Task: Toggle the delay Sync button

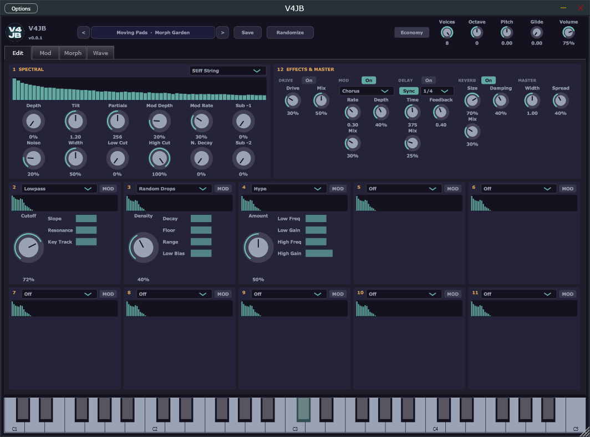Action: click(x=409, y=91)
